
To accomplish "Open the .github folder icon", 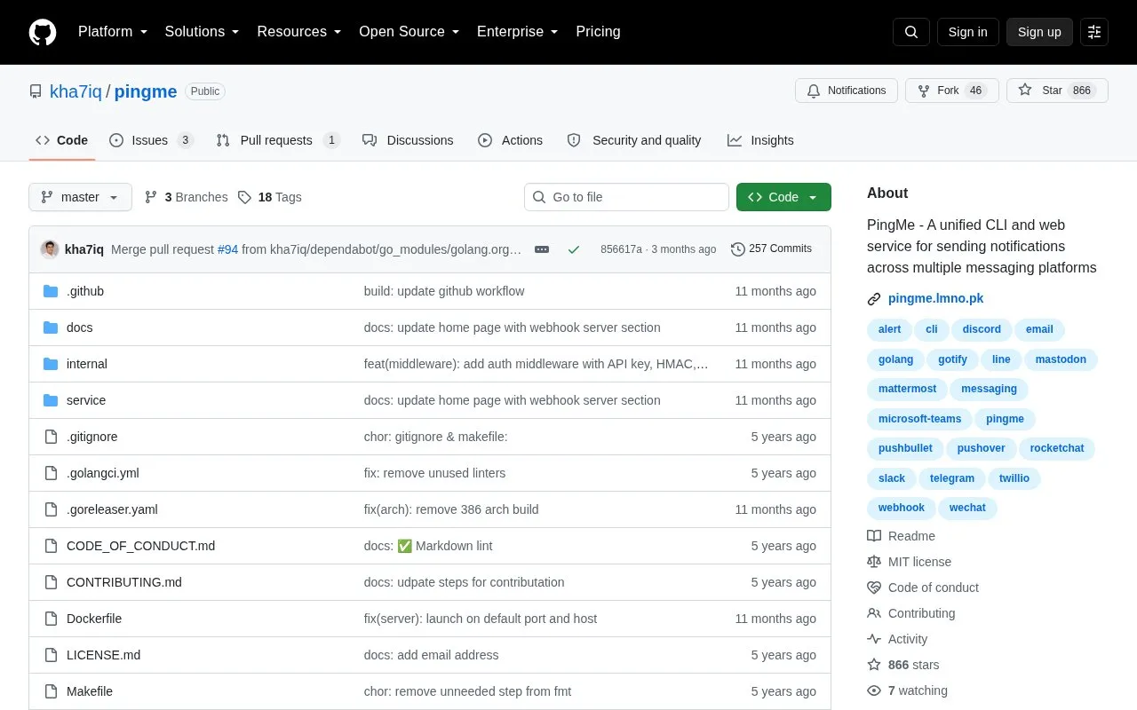I will click(51, 291).
